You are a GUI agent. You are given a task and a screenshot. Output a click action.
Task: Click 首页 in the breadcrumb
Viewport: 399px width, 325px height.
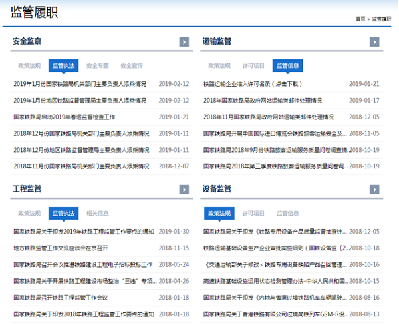click(360, 19)
